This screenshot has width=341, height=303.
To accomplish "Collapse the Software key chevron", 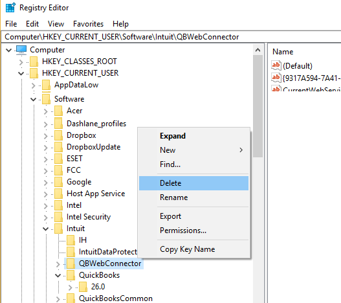I will click(x=33, y=100).
